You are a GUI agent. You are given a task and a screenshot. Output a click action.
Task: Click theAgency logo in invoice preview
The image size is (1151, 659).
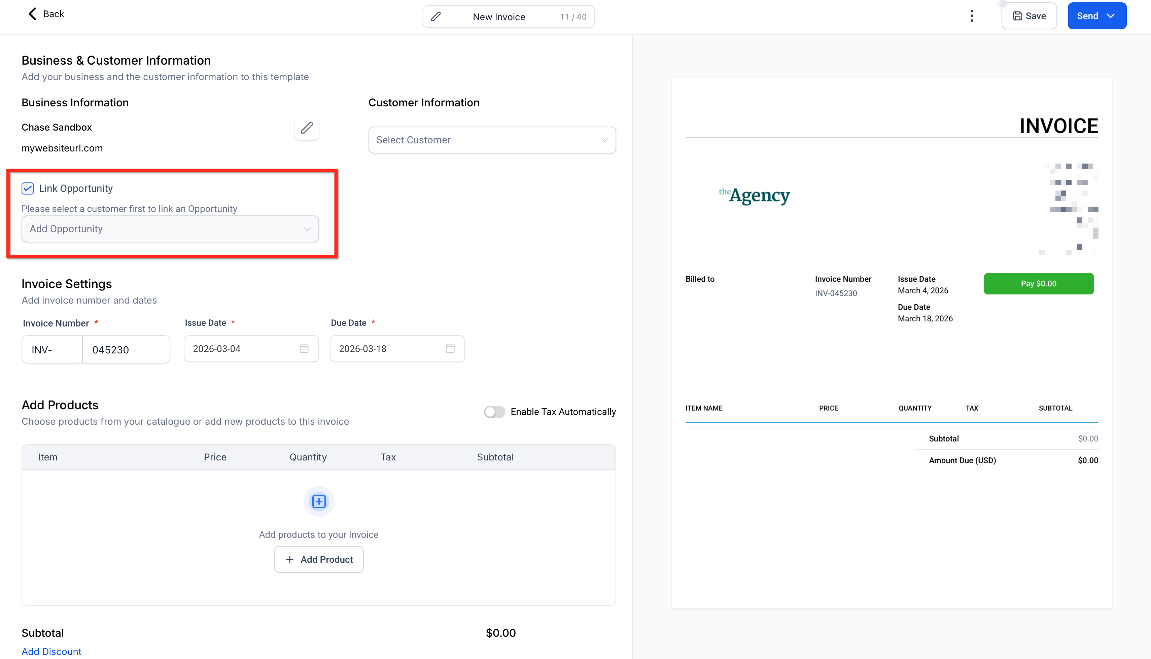[x=754, y=196]
